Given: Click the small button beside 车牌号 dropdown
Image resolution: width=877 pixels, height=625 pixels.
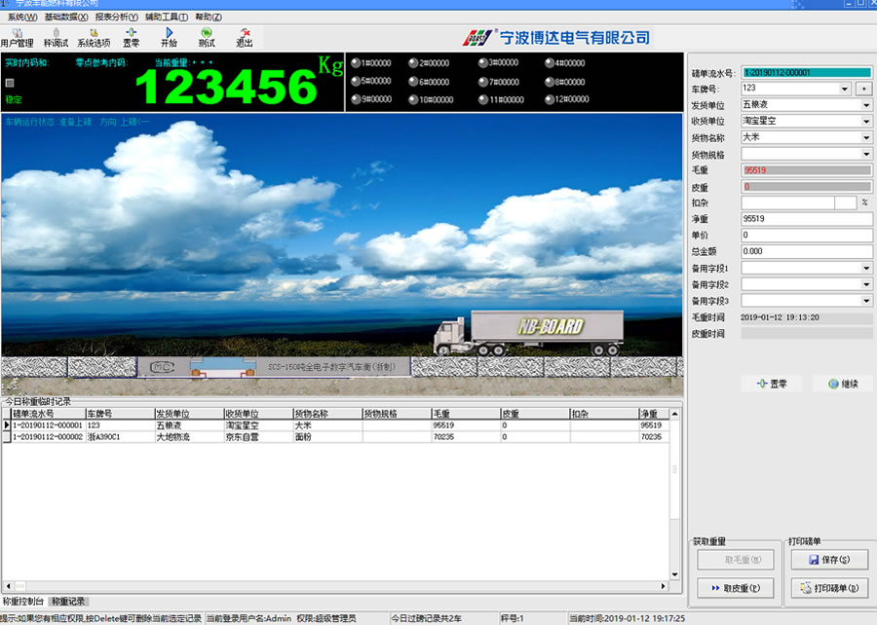Looking at the screenshot, I should coord(864,89).
